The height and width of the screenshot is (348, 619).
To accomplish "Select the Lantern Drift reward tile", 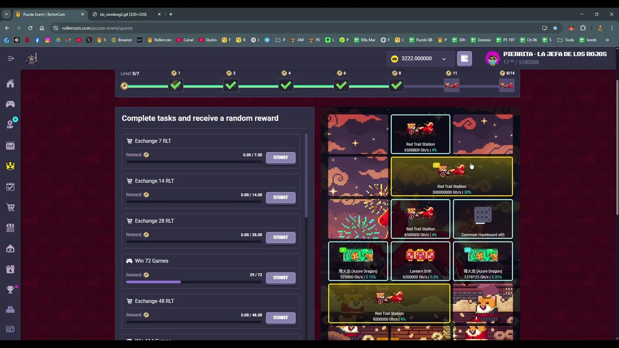I will tap(420, 261).
